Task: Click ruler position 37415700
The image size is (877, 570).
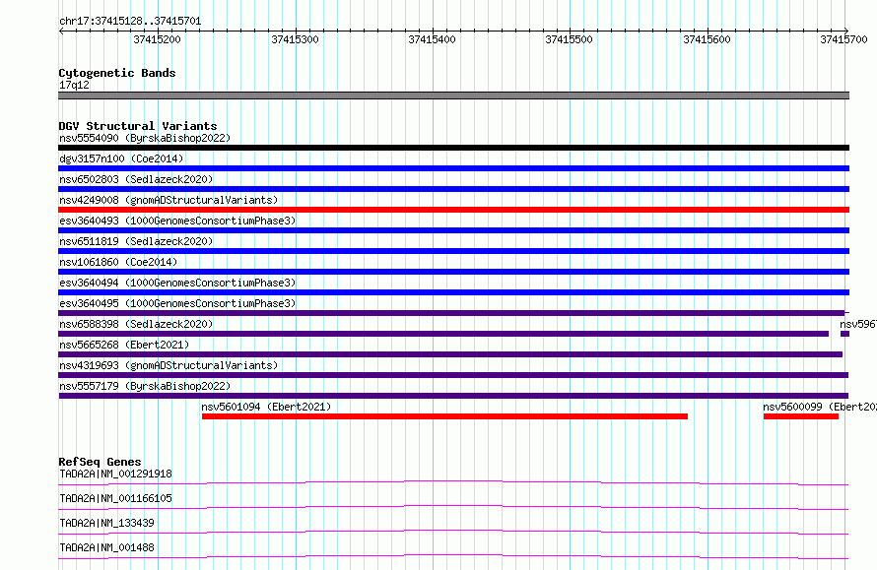Action: [x=843, y=39]
